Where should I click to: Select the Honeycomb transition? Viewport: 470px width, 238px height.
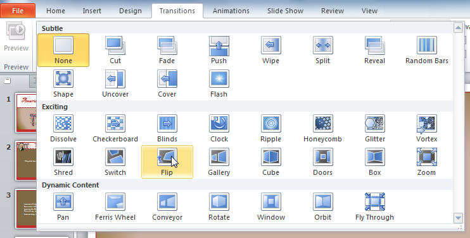click(322, 128)
